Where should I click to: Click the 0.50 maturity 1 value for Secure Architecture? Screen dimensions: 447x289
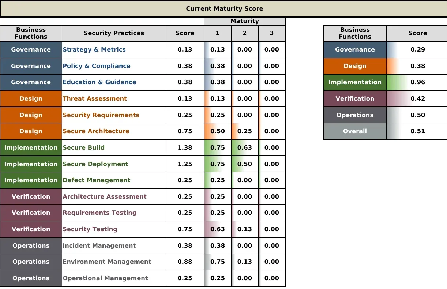218,131
